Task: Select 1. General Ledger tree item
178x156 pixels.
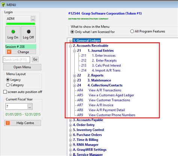Action: click(87, 40)
